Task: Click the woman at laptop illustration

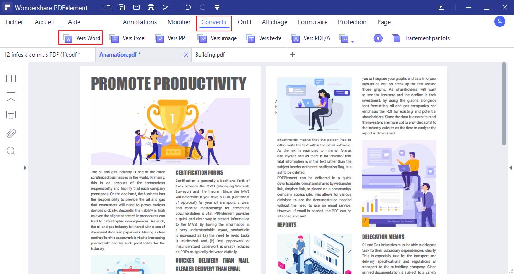Action: tap(314, 105)
